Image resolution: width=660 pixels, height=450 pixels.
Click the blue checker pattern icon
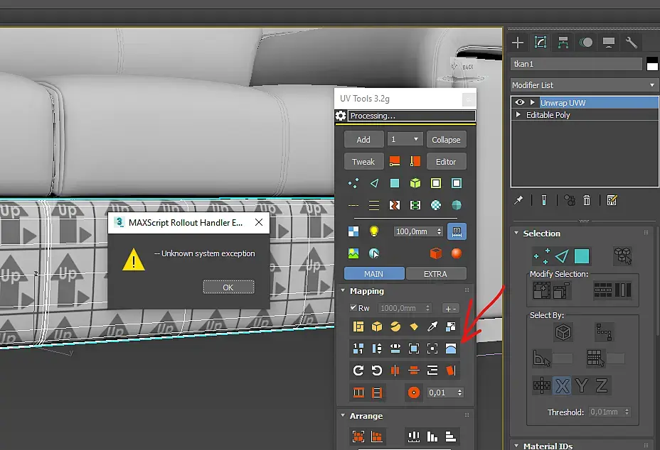click(x=353, y=231)
